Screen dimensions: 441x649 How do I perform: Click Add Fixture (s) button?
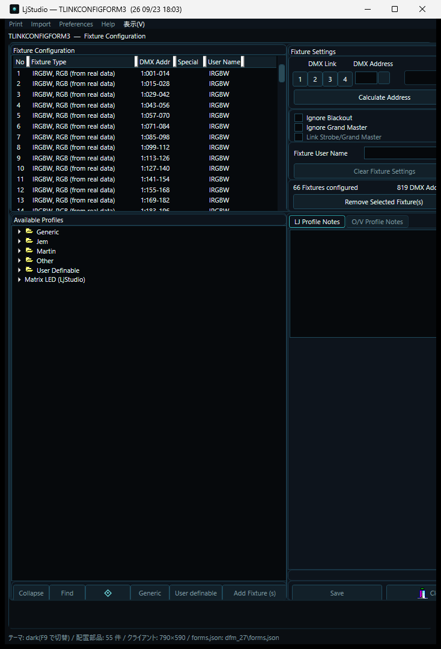point(254,593)
